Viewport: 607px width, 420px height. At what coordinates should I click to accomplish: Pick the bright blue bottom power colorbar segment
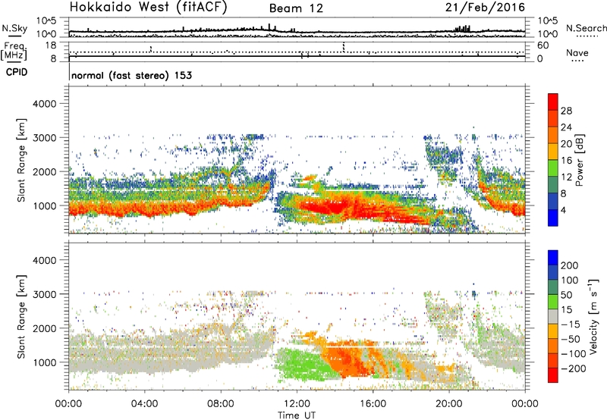553,218
